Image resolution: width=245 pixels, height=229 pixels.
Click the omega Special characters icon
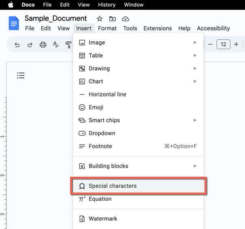point(82,186)
